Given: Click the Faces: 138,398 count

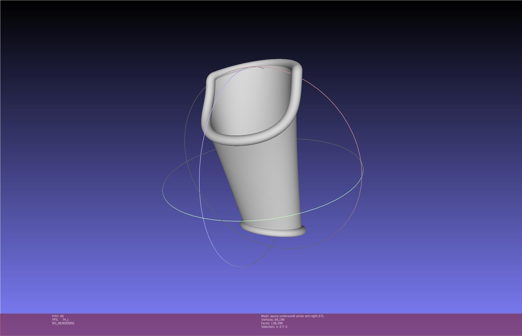Looking at the screenshot, I should coord(272,323).
